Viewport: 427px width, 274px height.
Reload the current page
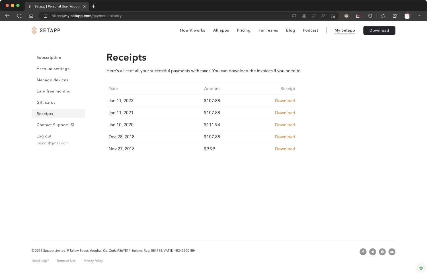(19, 16)
